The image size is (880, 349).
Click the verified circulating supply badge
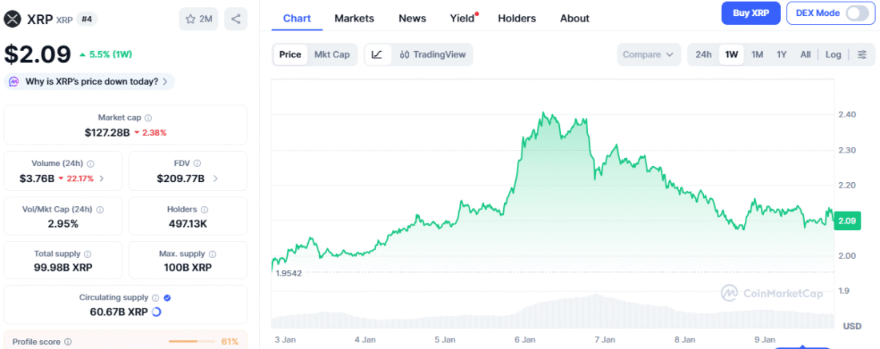pyautogui.click(x=167, y=298)
